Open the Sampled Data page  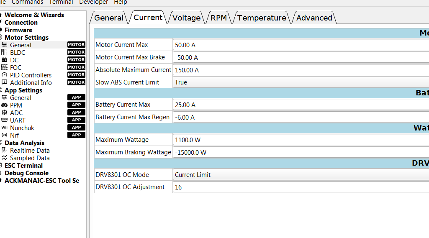[x=29, y=158]
